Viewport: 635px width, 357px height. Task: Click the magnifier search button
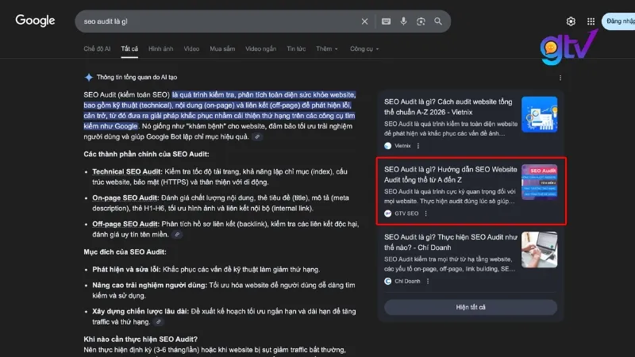[438, 21]
